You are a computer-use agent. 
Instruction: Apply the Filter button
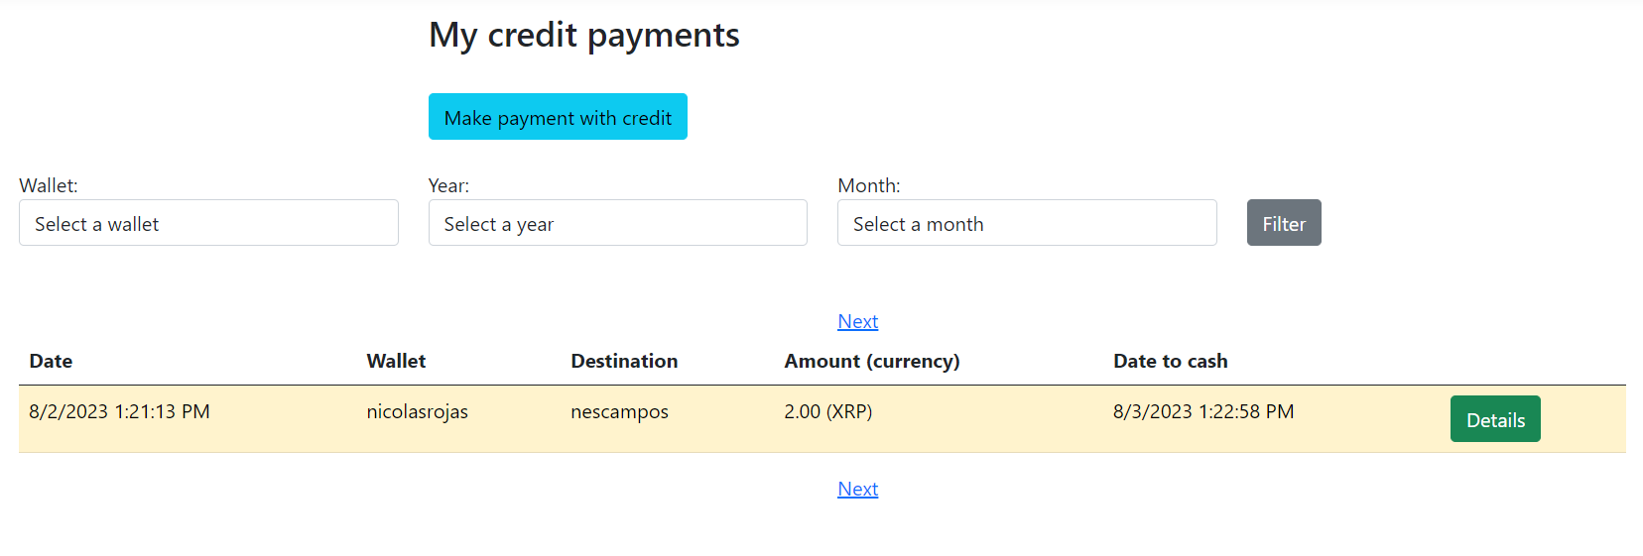1284,223
